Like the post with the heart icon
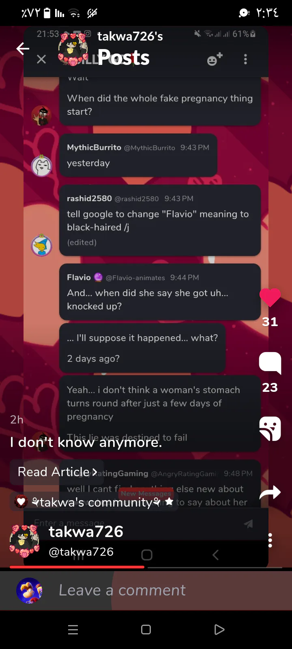292x649 pixels. 270,297
